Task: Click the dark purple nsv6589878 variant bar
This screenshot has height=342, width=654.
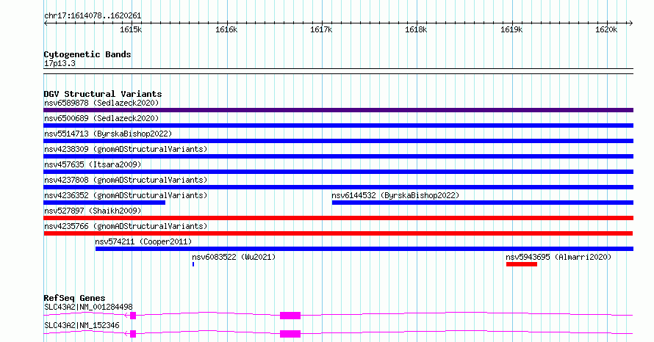Action: pyautogui.click(x=338, y=110)
